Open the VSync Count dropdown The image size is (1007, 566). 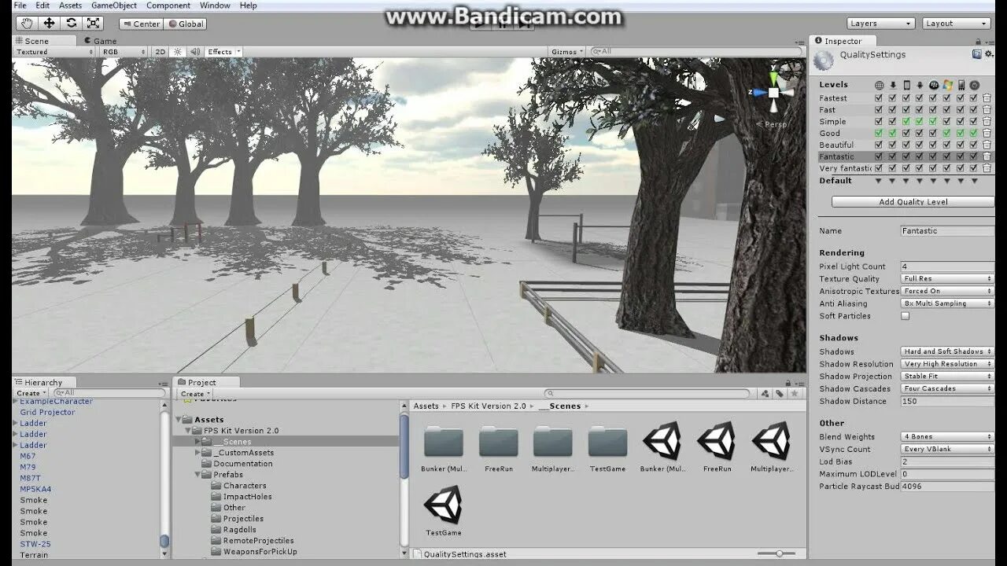947,449
